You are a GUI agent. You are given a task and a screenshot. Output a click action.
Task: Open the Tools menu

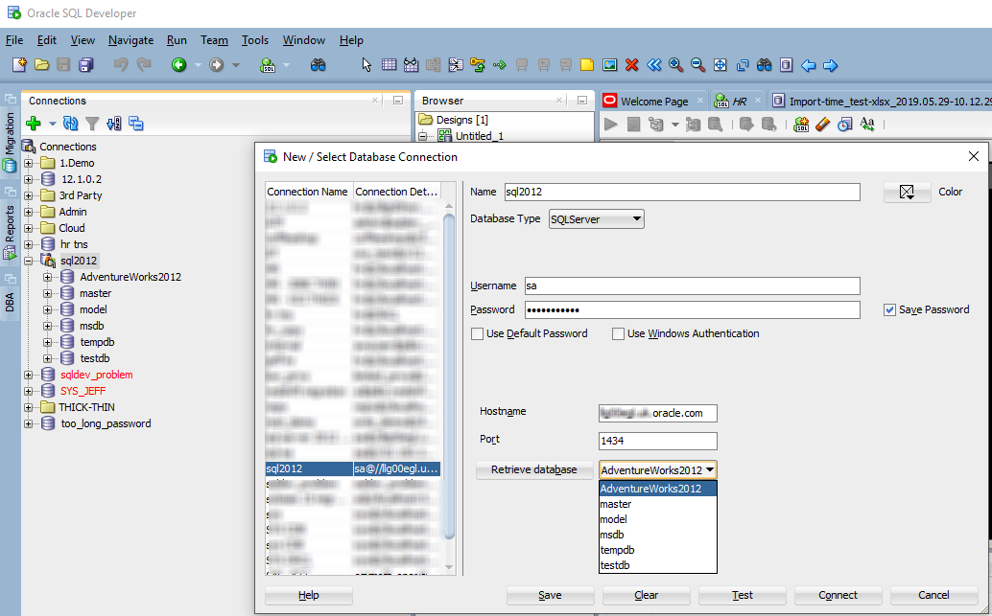tap(255, 40)
